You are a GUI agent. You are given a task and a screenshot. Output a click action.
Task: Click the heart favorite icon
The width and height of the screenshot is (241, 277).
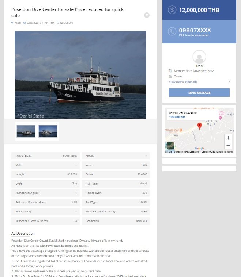point(147,15)
